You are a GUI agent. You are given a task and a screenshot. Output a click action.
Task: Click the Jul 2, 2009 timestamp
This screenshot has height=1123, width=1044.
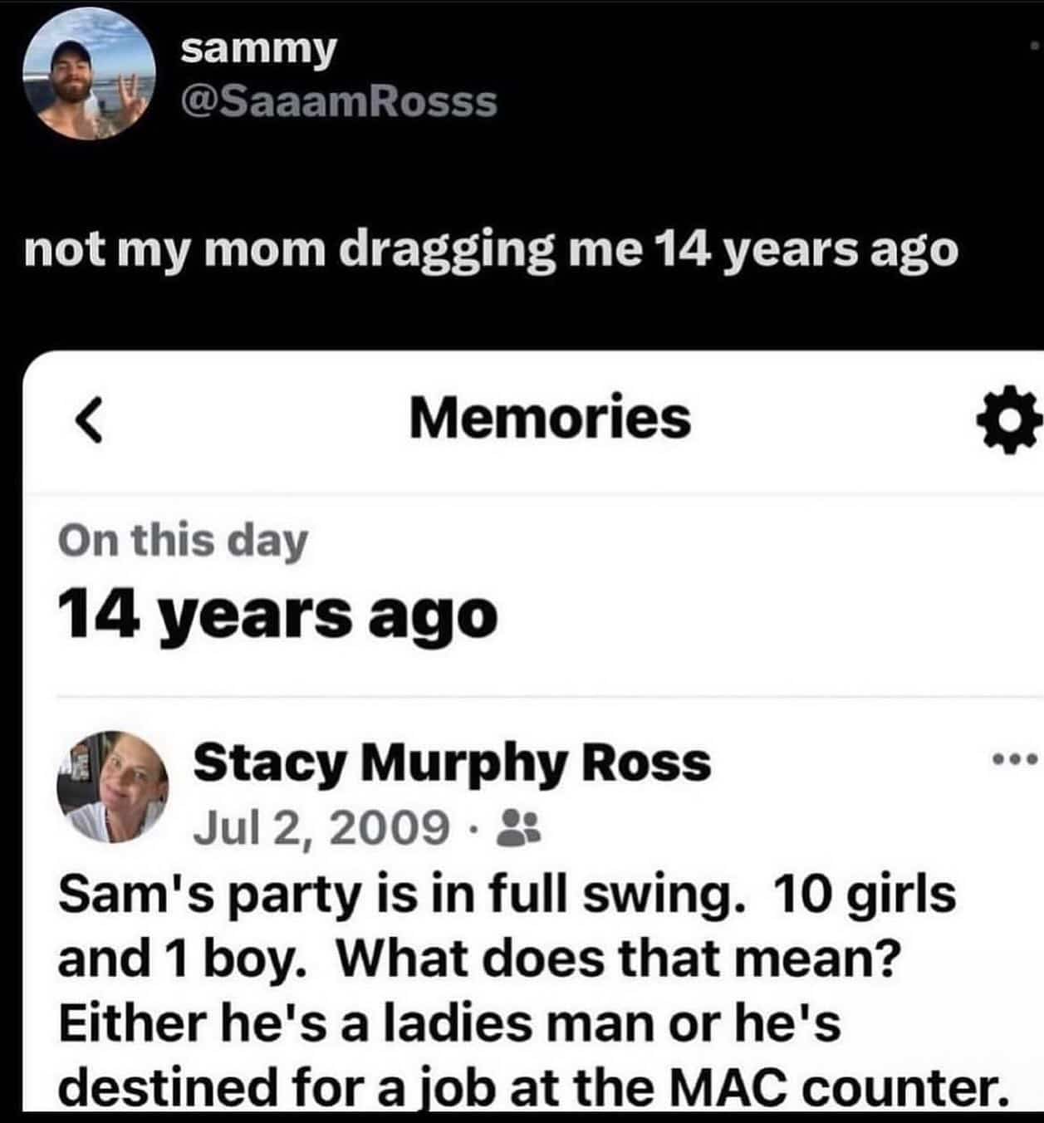[x=321, y=828]
